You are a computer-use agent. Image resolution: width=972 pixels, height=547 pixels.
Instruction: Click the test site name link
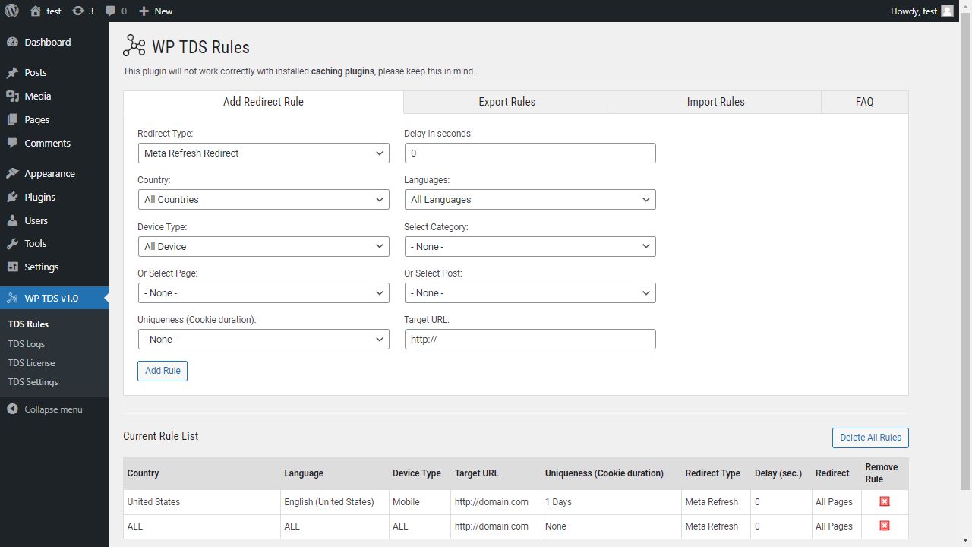coord(54,11)
